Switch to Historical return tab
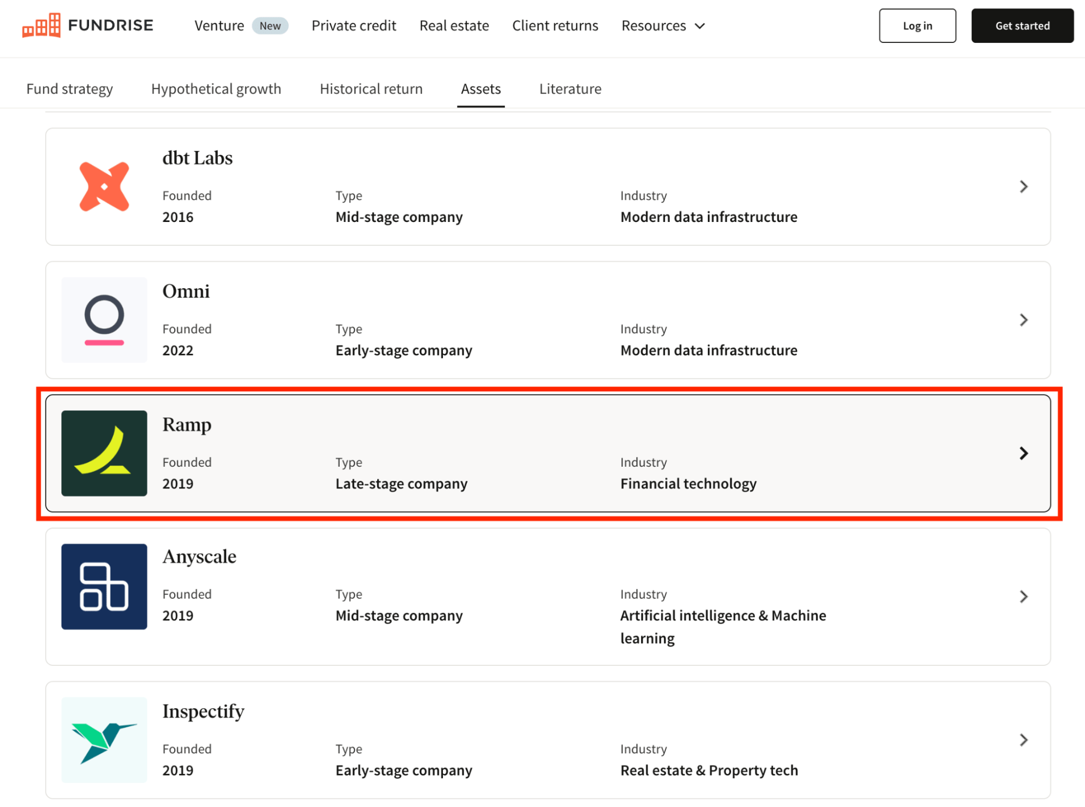Screen dimensions: 1085x807 [x=371, y=88]
